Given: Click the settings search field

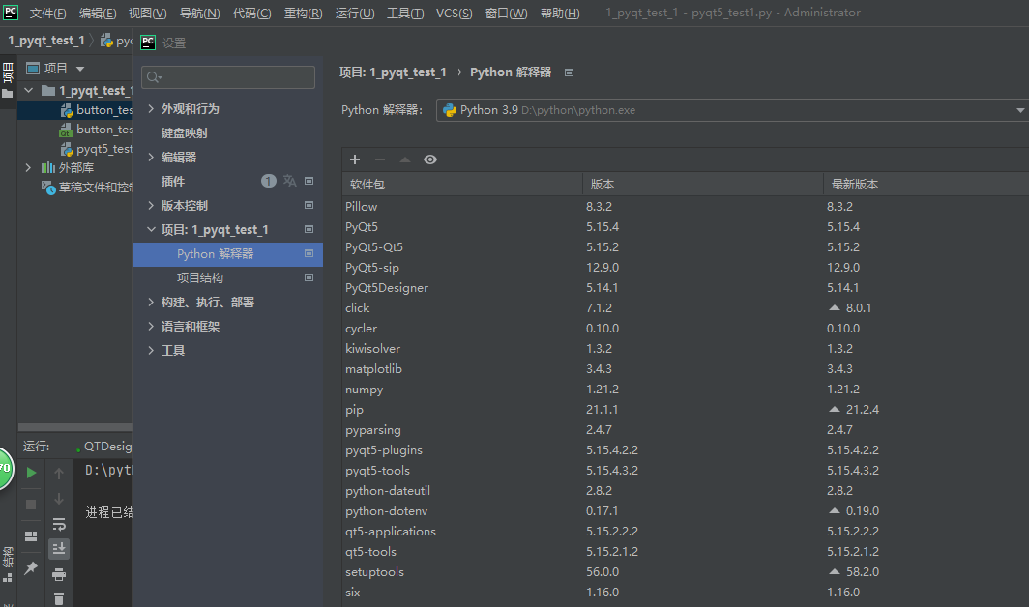Looking at the screenshot, I should click(x=227, y=77).
